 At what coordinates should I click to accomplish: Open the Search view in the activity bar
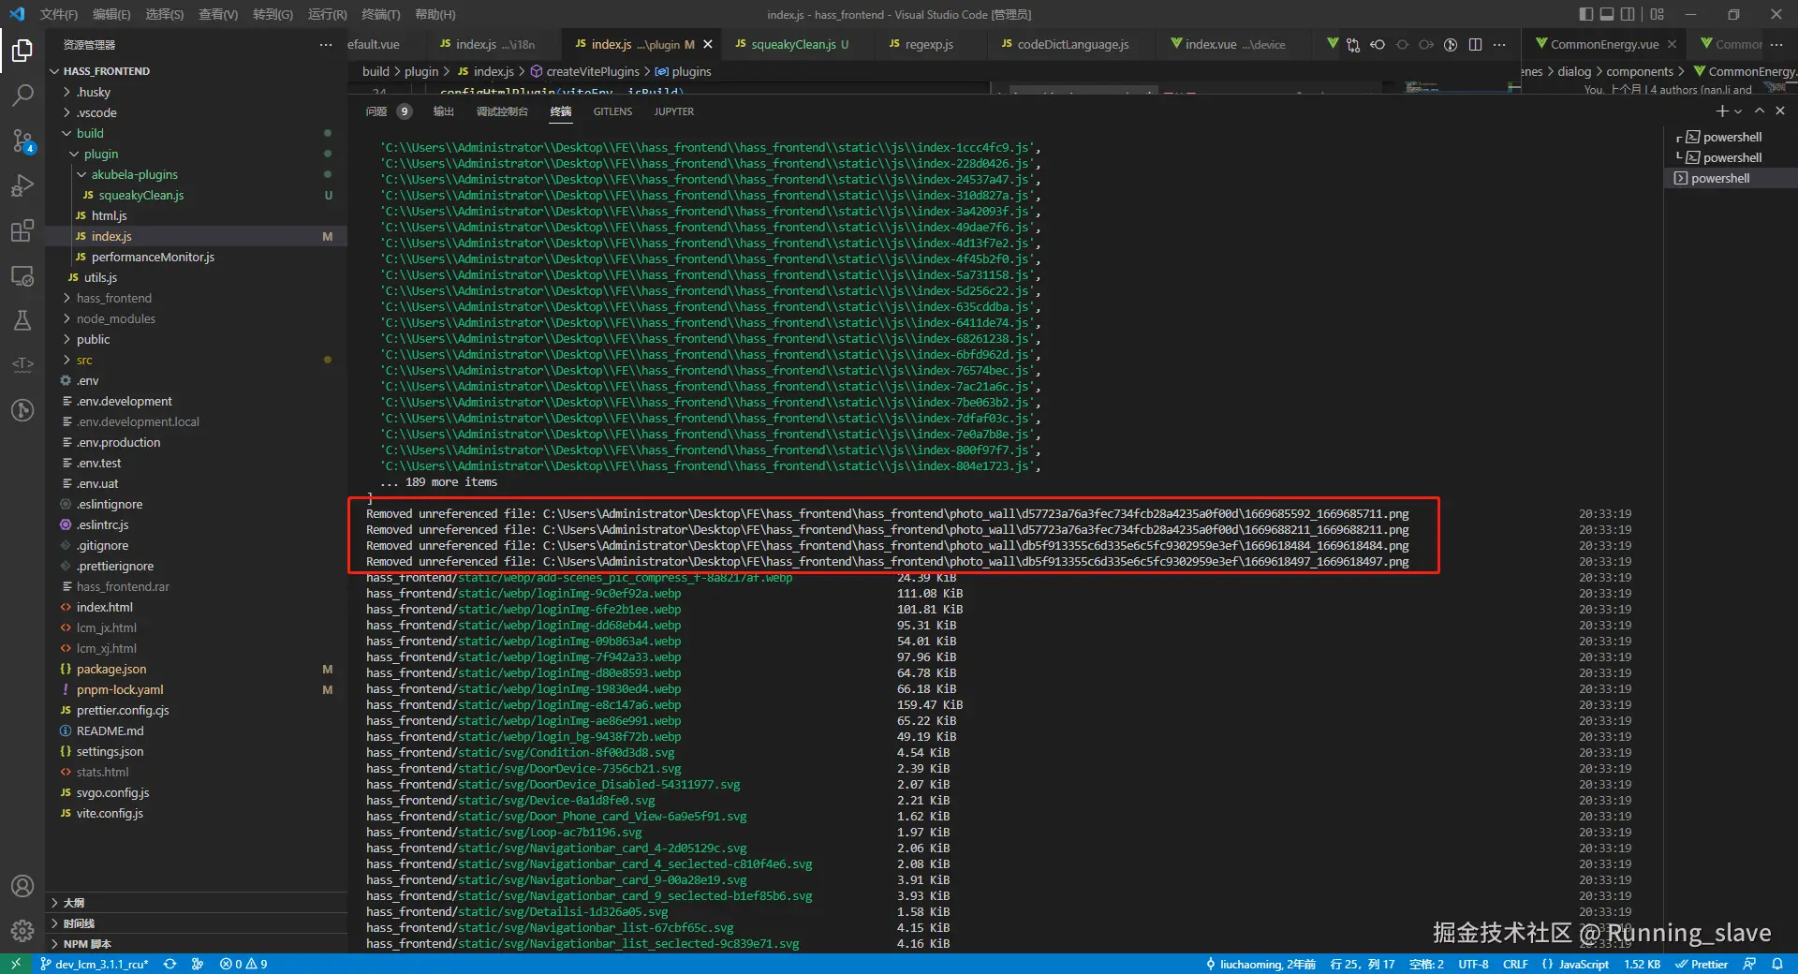click(22, 96)
